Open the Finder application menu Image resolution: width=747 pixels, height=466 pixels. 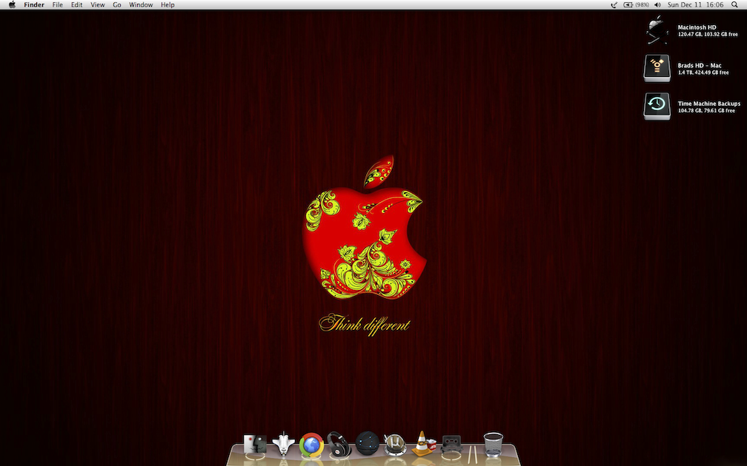pyautogui.click(x=34, y=4)
